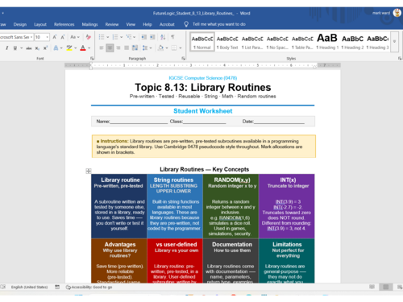The height and width of the screenshot is (302, 403).
Task: Expand the highlight color arrow
Action: click(76, 48)
